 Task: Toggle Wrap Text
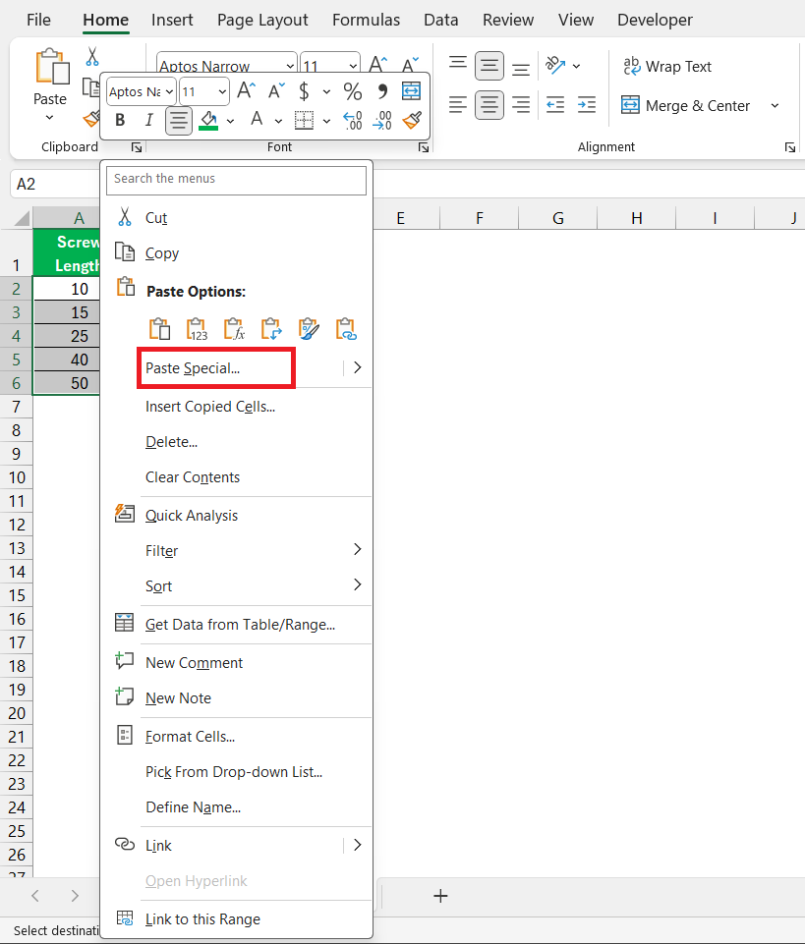click(x=667, y=66)
